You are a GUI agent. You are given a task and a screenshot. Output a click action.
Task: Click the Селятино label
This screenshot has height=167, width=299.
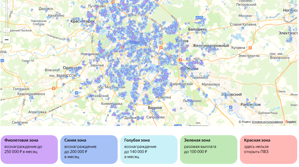pos(20,122)
